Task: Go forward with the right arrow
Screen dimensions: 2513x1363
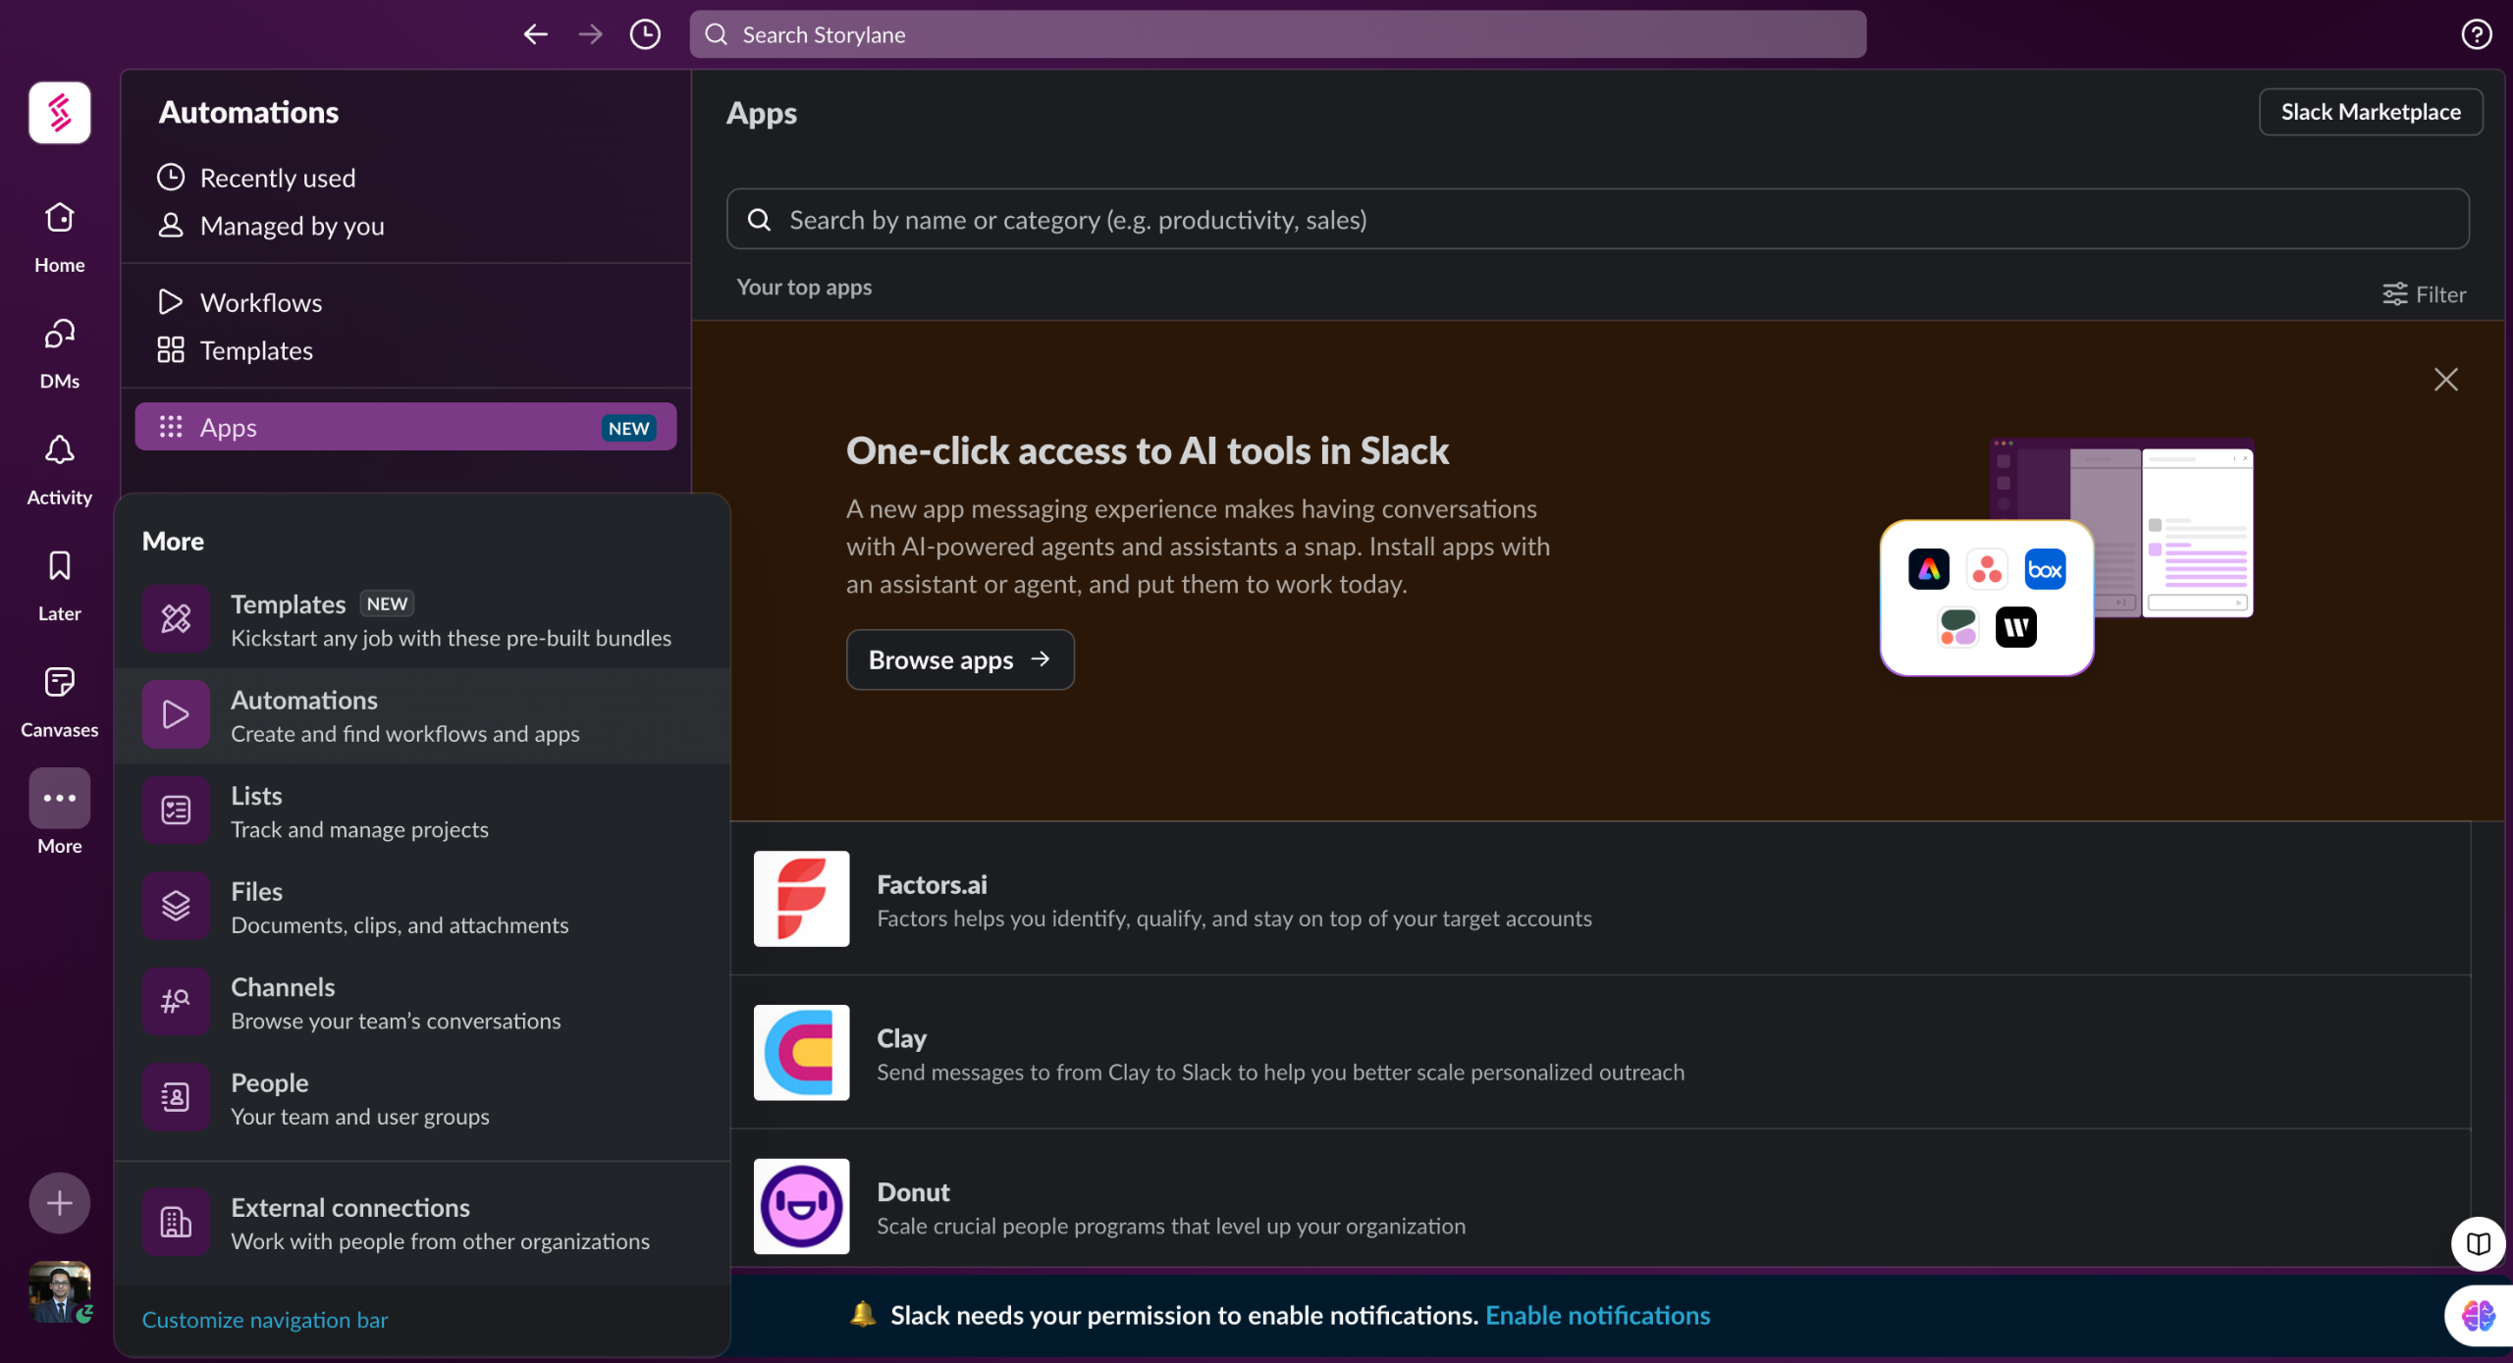Action: click(x=590, y=34)
